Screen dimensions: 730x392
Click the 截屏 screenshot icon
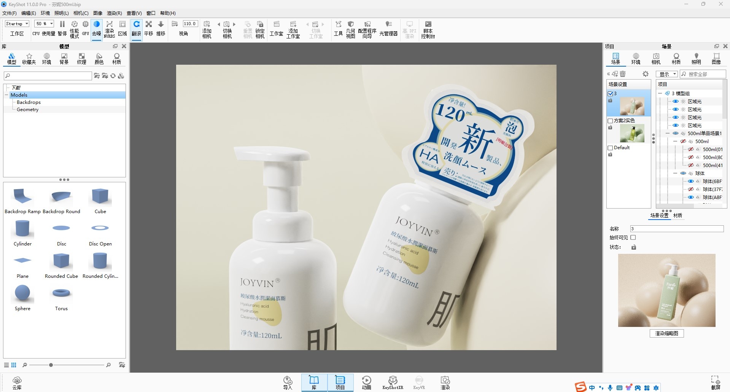716,382
